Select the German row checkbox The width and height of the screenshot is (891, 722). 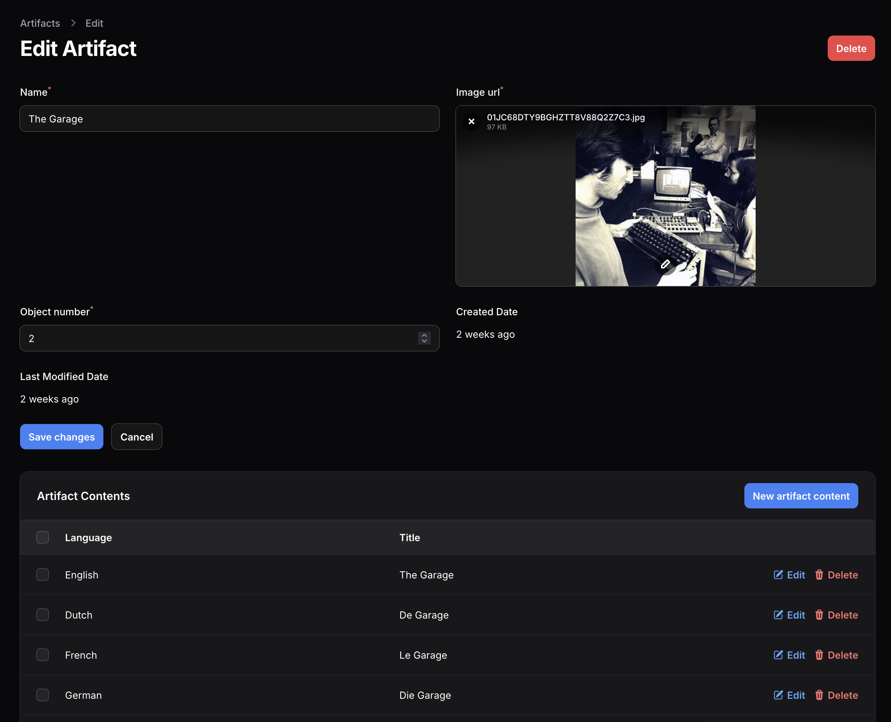pyautogui.click(x=43, y=695)
